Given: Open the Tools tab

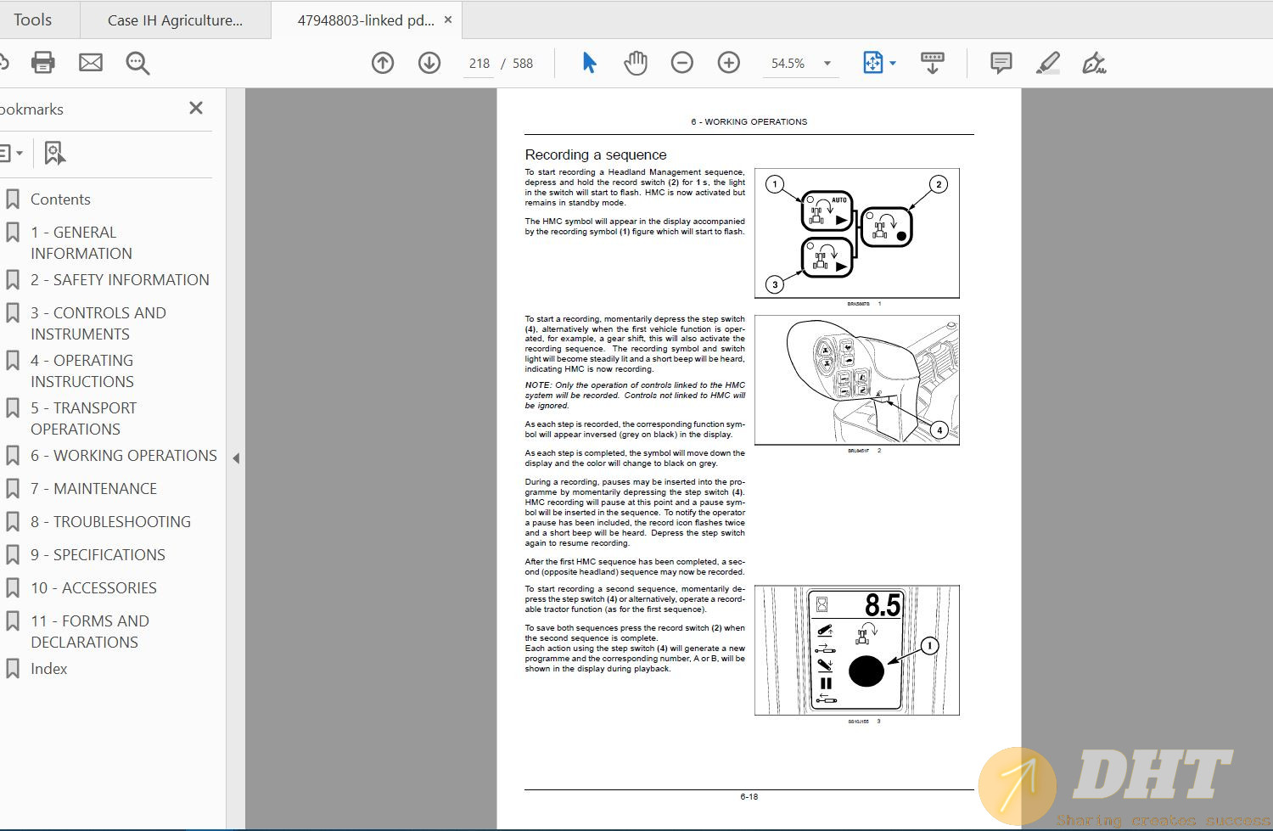Looking at the screenshot, I should tap(32, 20).
